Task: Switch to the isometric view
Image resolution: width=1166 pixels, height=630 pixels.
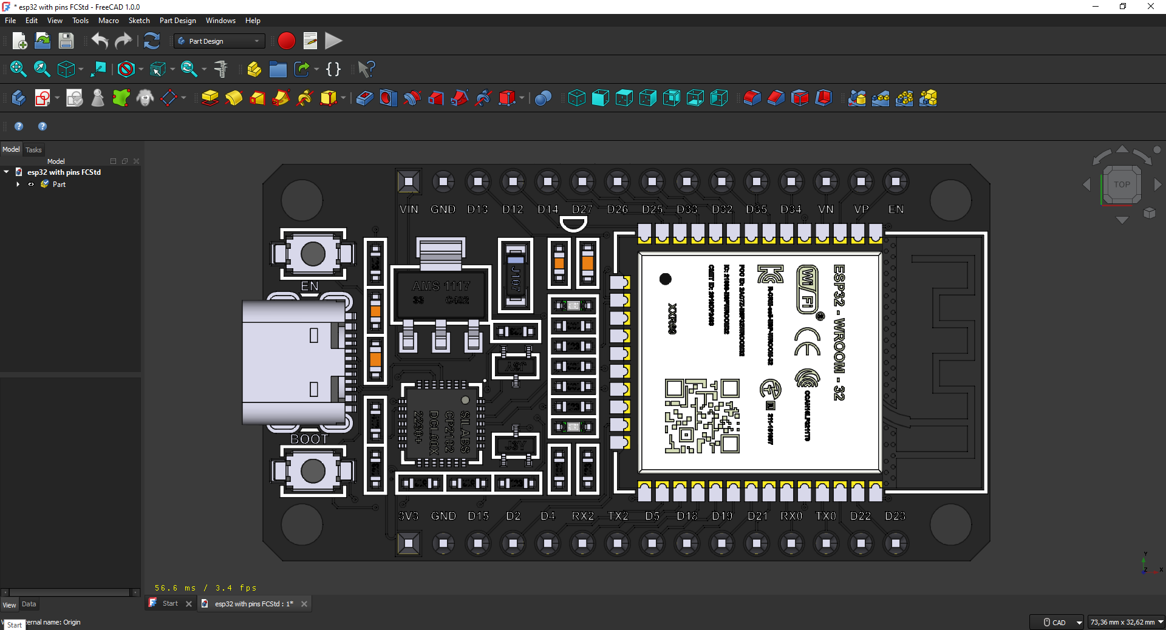Action: point(576,98)
